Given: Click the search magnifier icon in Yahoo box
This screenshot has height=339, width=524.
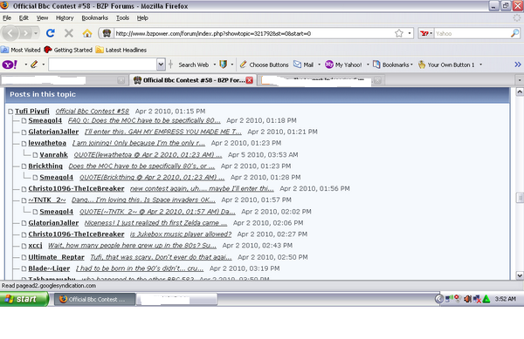Looking at the screenshot, I should pyautogui.click(x=515, y=33).
